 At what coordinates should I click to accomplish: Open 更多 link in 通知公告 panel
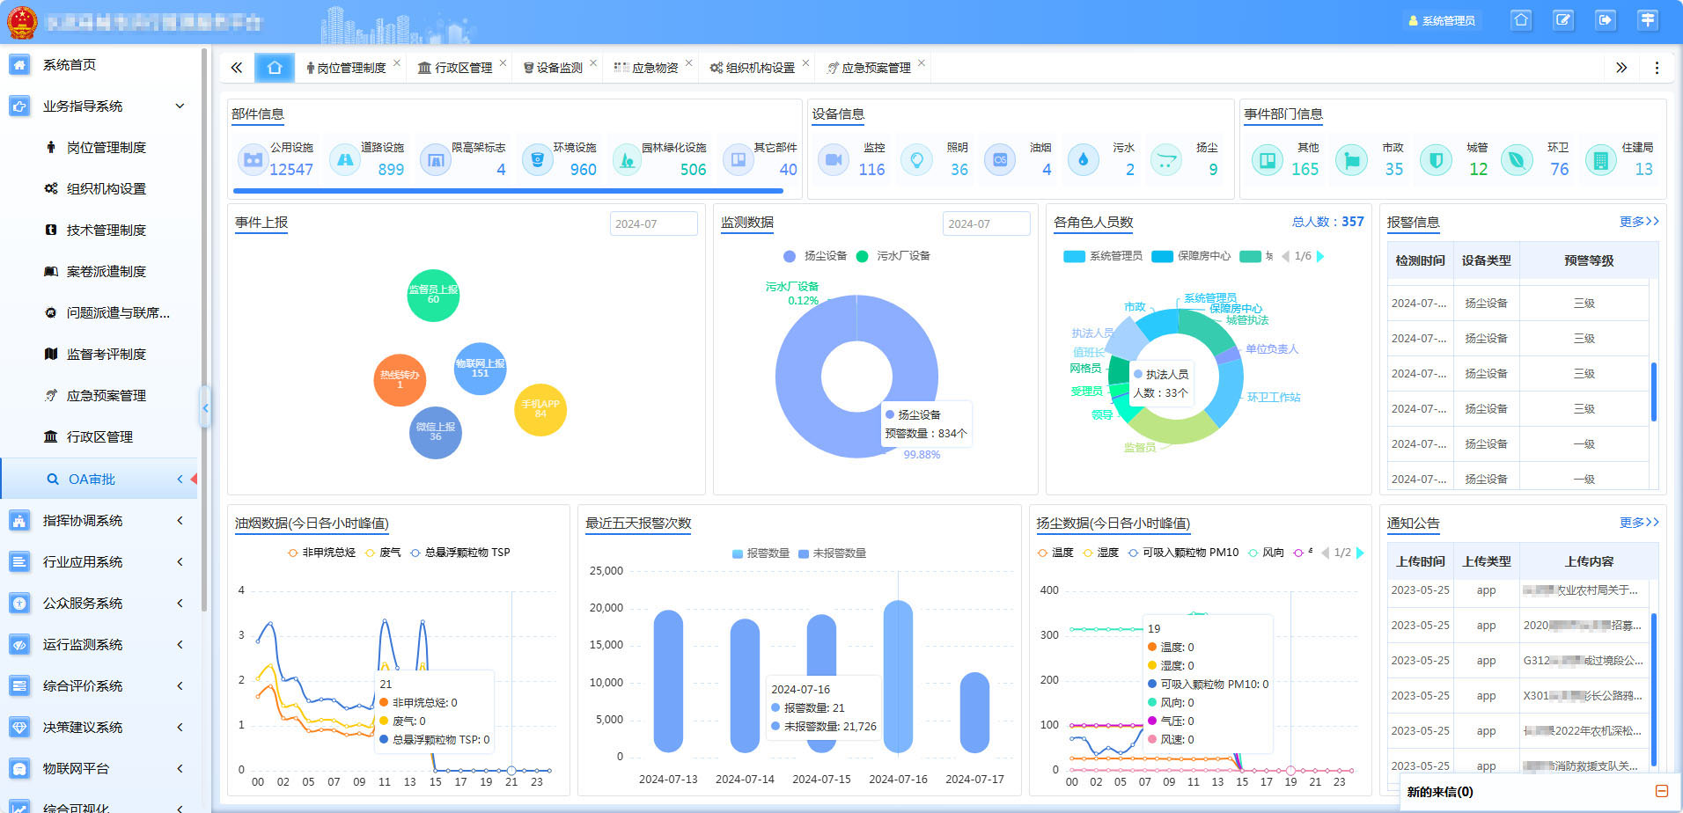[1638, 523]
